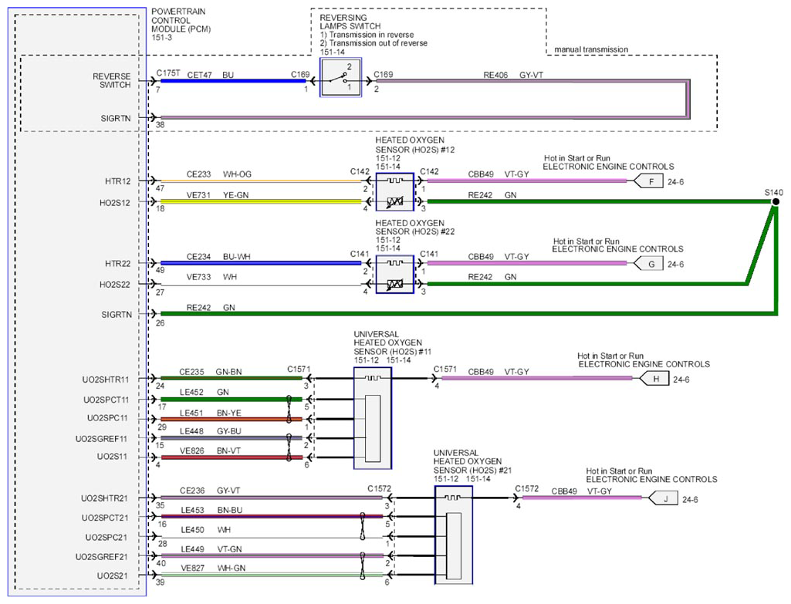Click the 'CE235' circuit label

click(191, 372)
